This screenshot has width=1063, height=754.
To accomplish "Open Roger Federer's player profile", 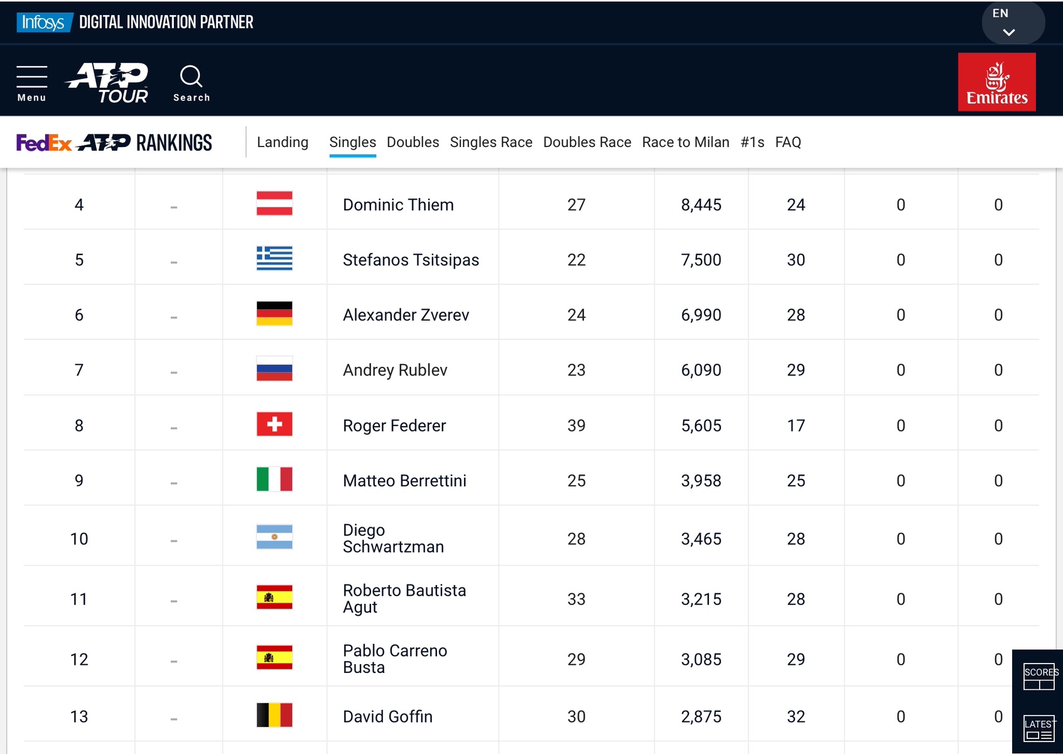I will pyautogui.click(x=394, y=426).
